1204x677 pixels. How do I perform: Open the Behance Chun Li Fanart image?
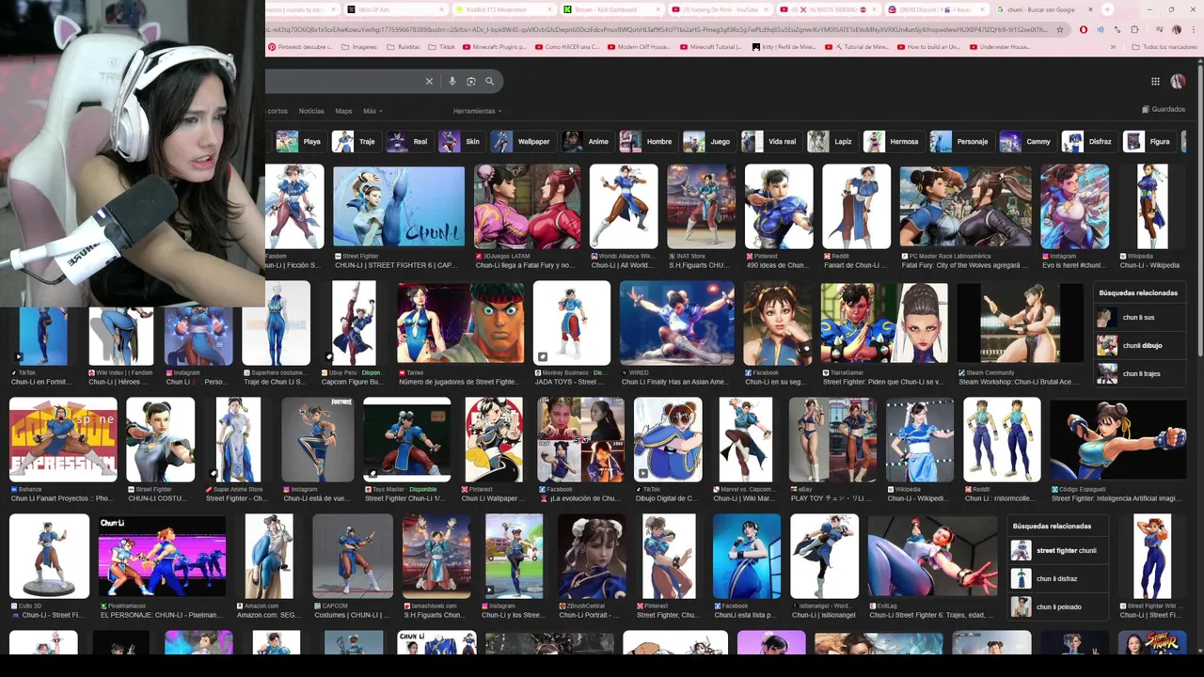(x=63, y=439)
